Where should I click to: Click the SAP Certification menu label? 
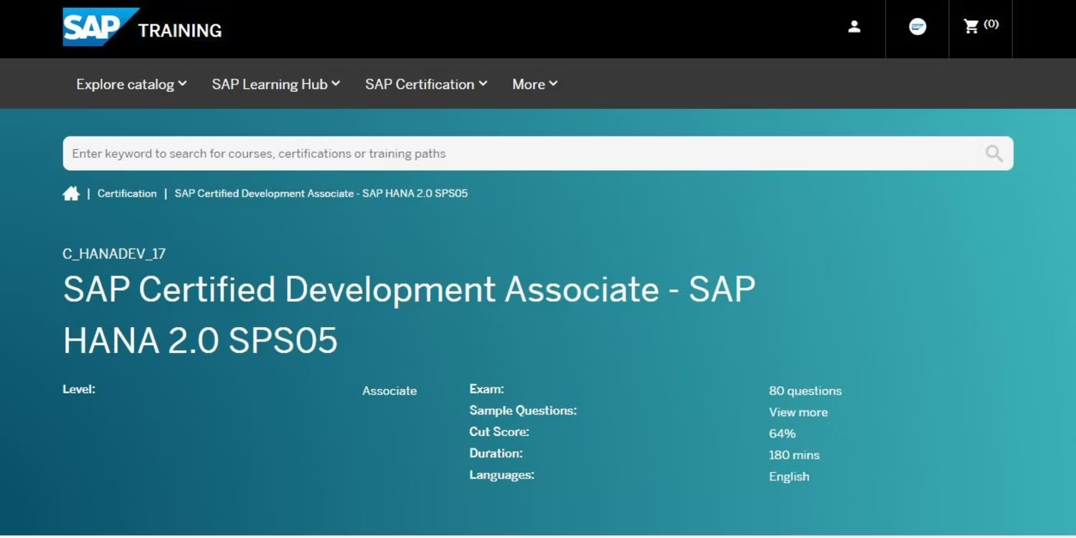(x=419, y=85)
